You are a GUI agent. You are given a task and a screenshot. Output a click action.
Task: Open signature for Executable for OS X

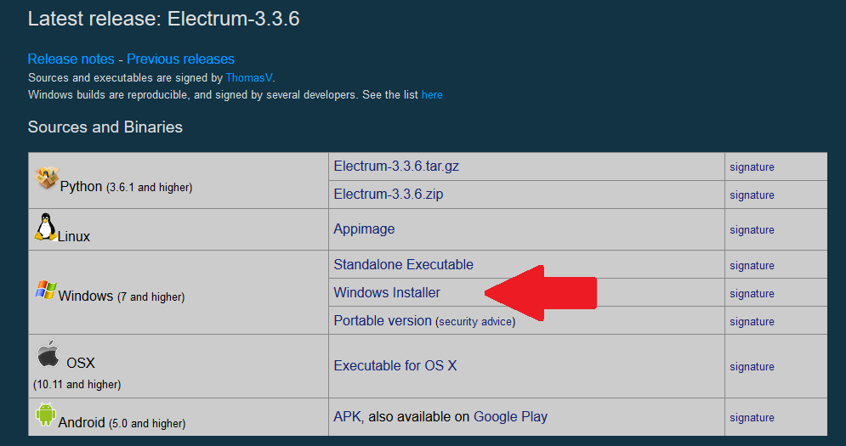(x=752, y=367)
